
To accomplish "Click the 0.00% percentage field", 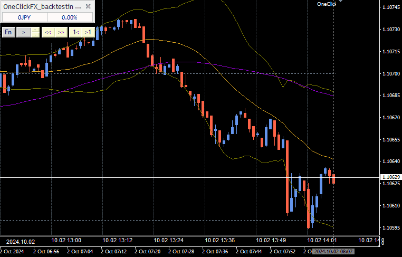I will tap(69, 17).
